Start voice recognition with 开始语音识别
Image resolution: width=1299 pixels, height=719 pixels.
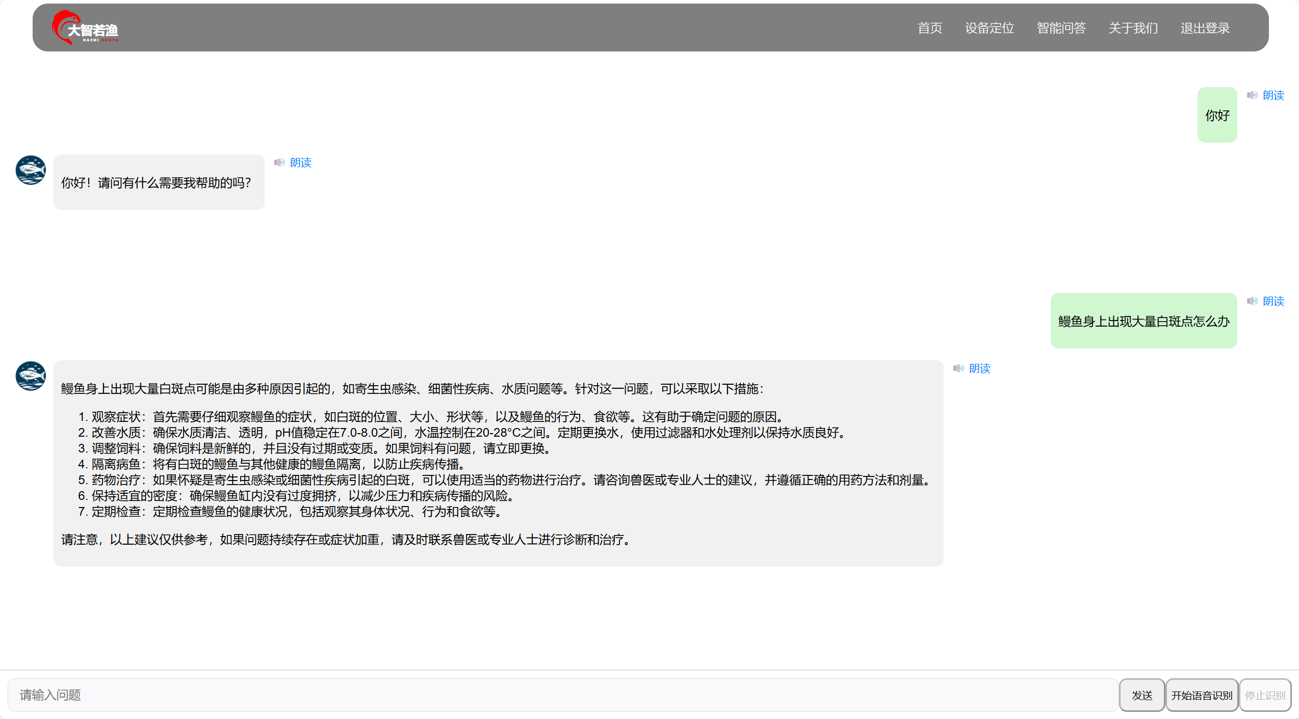[1202, 695]
